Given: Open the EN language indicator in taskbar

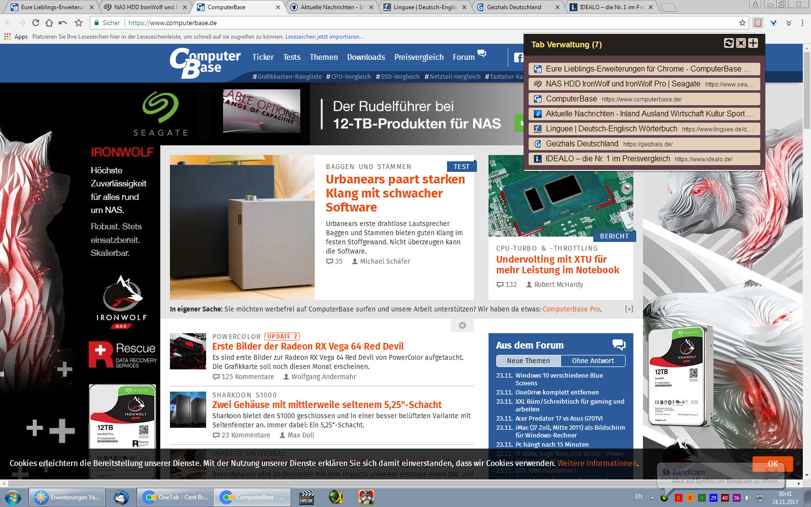Looking at the screenshot, I should (x=639, y=496).
